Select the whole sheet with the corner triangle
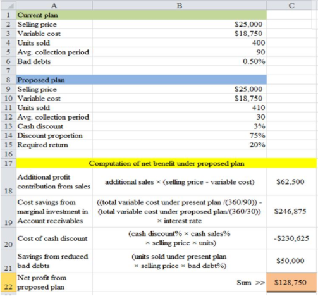Screen dimensions: 318x301 tap(8, 6)
